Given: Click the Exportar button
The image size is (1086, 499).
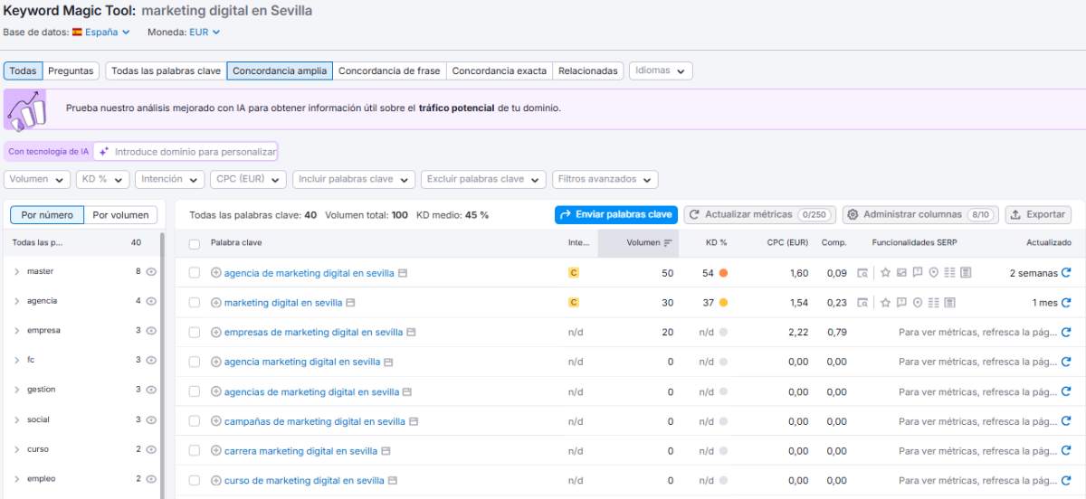Looking at the screenshot, I should (x=1038, y=215).
